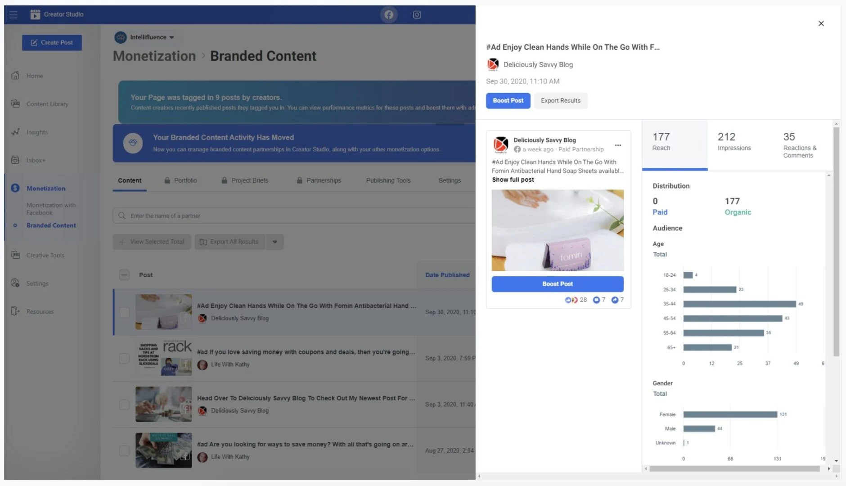Viewport: 846px width, 486px height.
Task: Select the Content tab
Action: tap(130, 180)
